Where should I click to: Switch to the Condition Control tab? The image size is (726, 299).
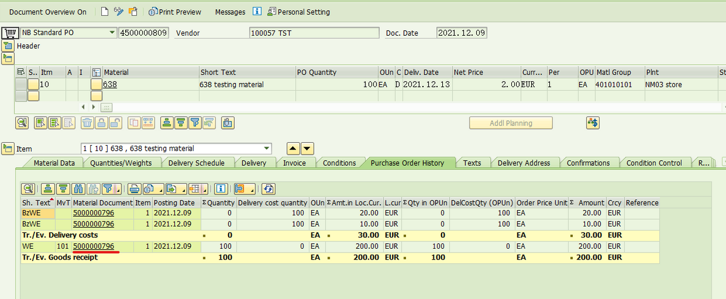[x=654, y=163]
